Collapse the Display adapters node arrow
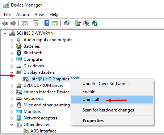The image size is (164, 135). coord(12,72)
